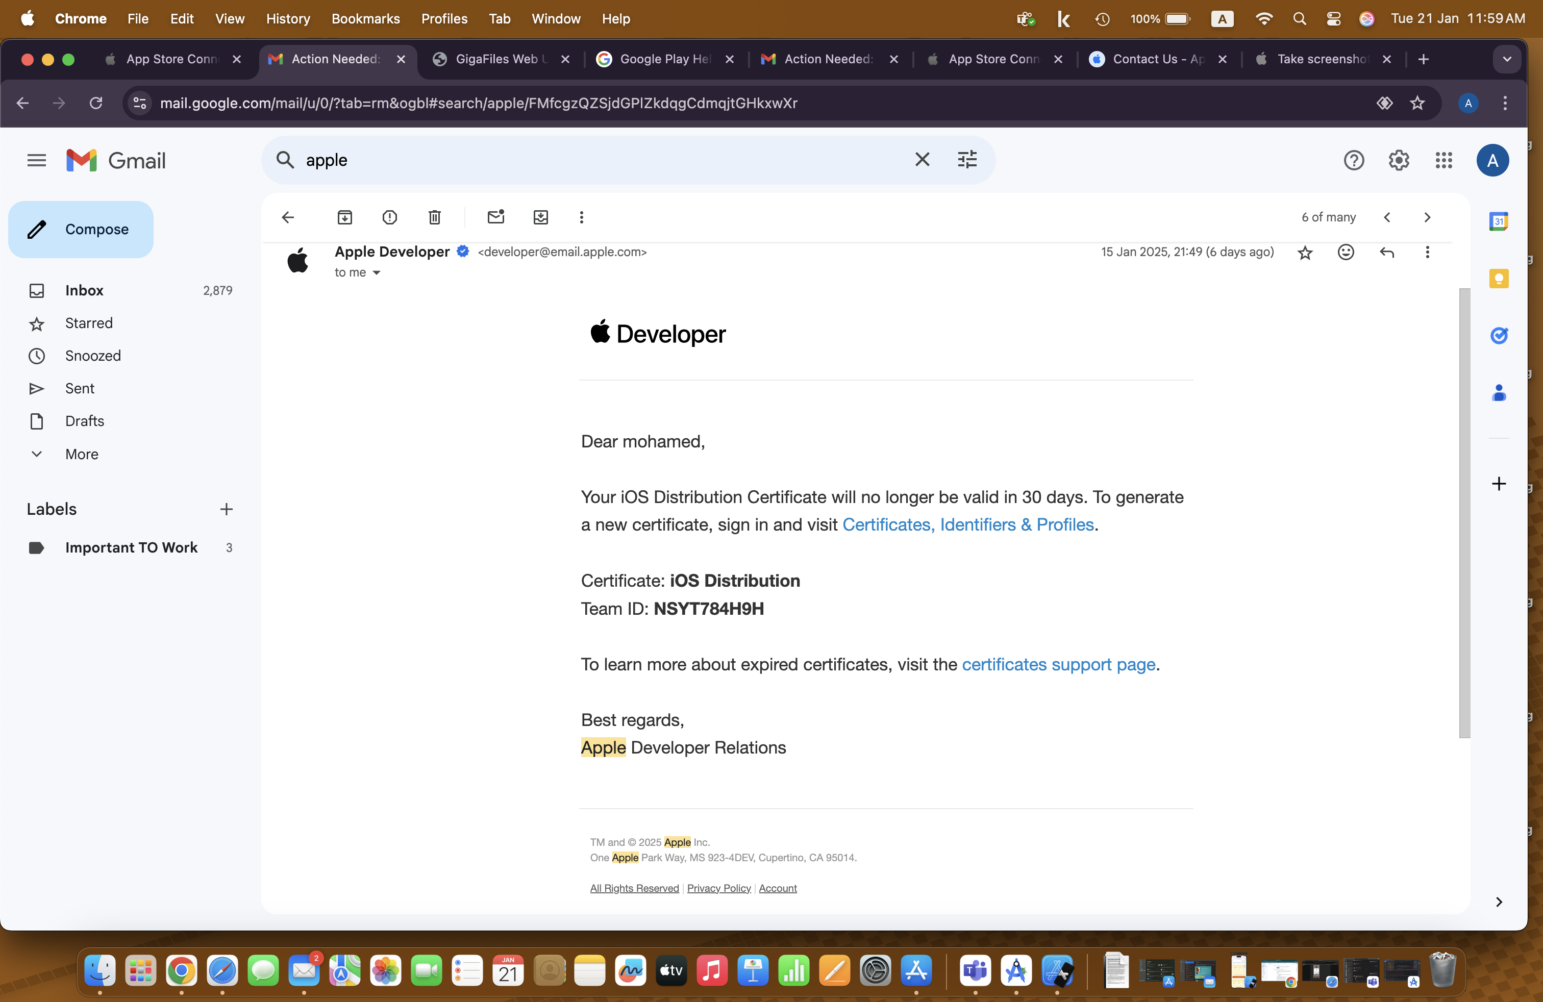Expand the More section in sidebar
The height and width of the screenshot is (1002, 1543).
coord(82,454)
